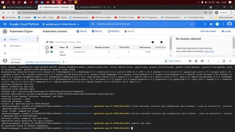
Task: Click the green status icon for quiz-cluster
Action: [51, 52]
